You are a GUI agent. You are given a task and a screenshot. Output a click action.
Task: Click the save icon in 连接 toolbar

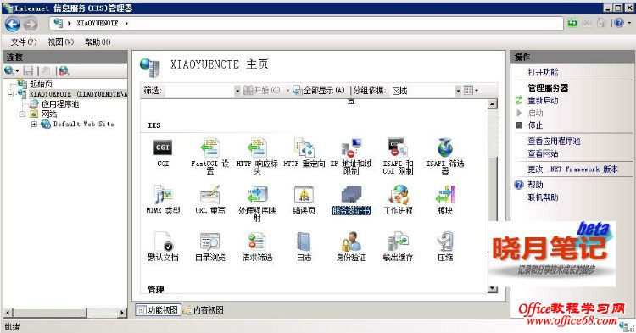(x=28, y=71)
